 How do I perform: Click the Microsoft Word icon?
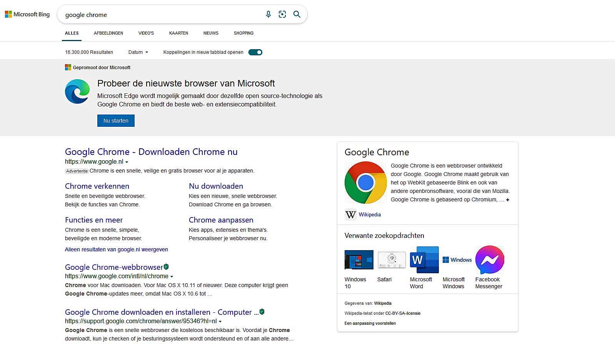424,260
